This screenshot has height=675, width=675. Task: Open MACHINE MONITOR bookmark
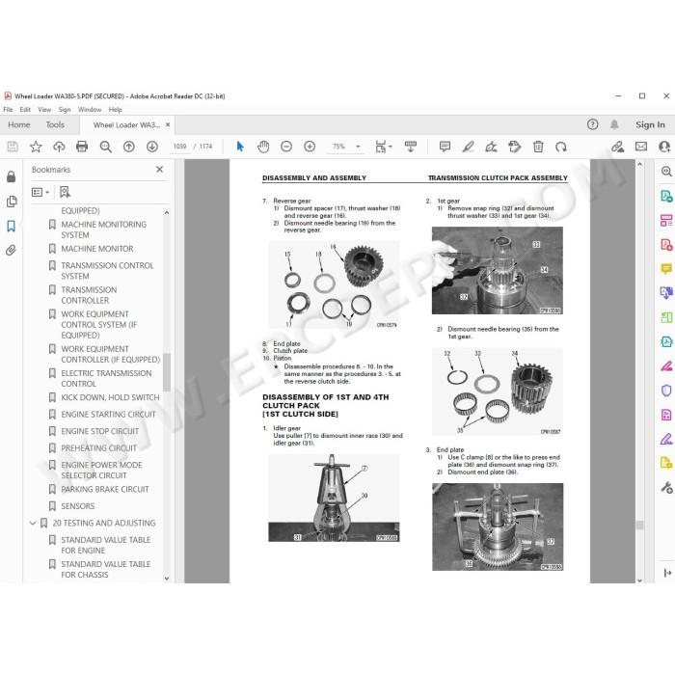[x=96, y=249]
